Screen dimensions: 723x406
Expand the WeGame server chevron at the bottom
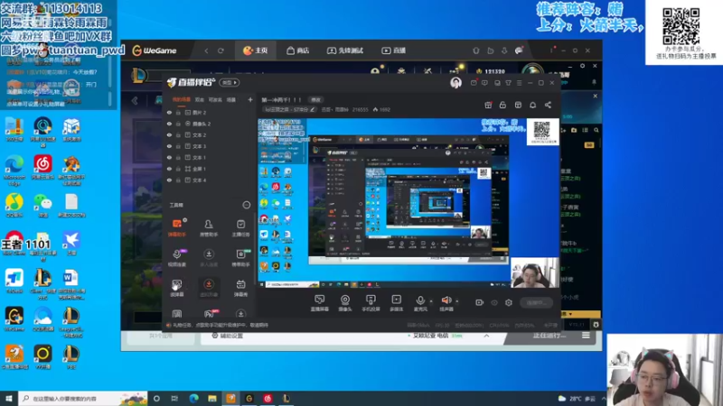pos(486,336)
